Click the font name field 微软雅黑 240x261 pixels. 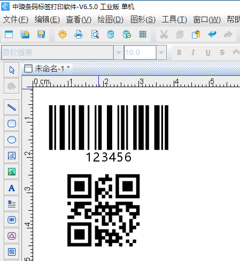(57, 52)
